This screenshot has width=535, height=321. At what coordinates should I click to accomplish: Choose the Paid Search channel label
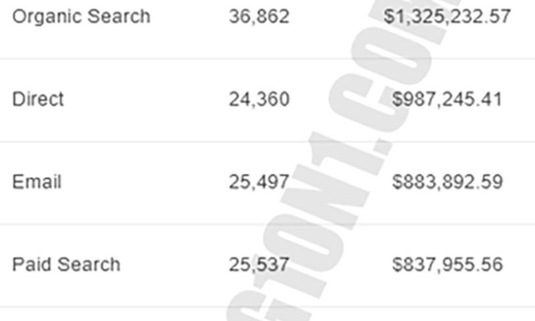66,264
